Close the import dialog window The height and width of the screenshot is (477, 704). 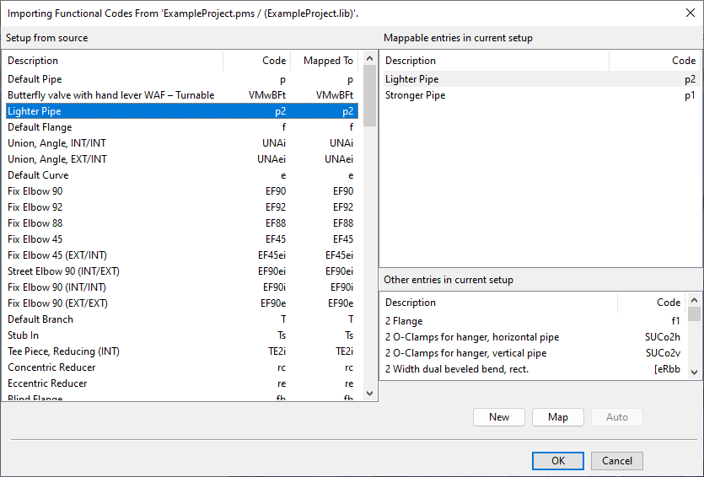tap(690, 11)
